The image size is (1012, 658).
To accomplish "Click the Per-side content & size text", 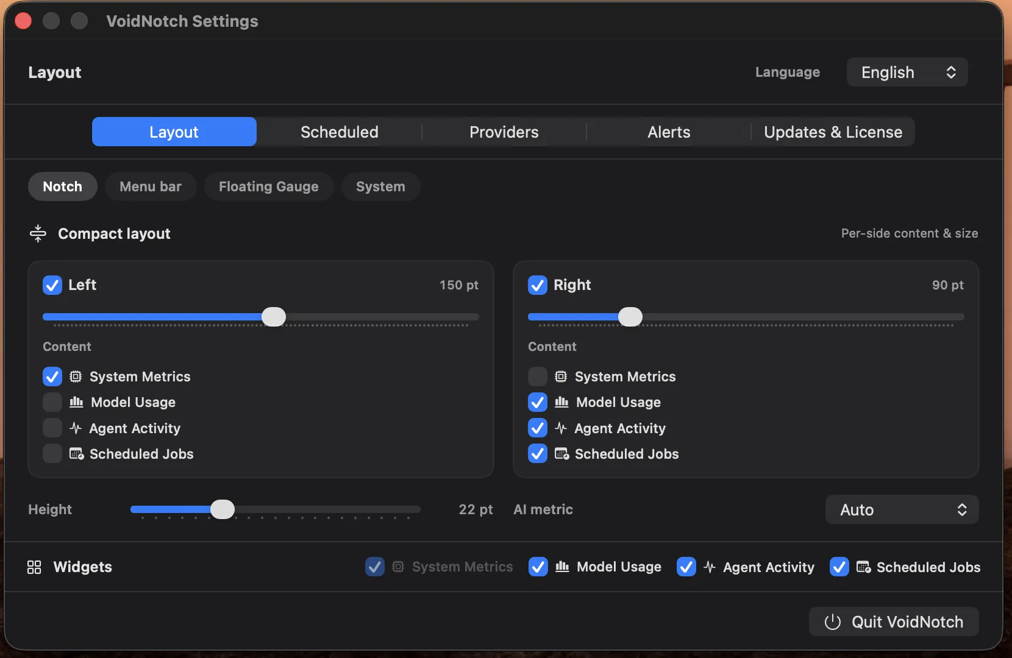I will (x=910, y=233).
